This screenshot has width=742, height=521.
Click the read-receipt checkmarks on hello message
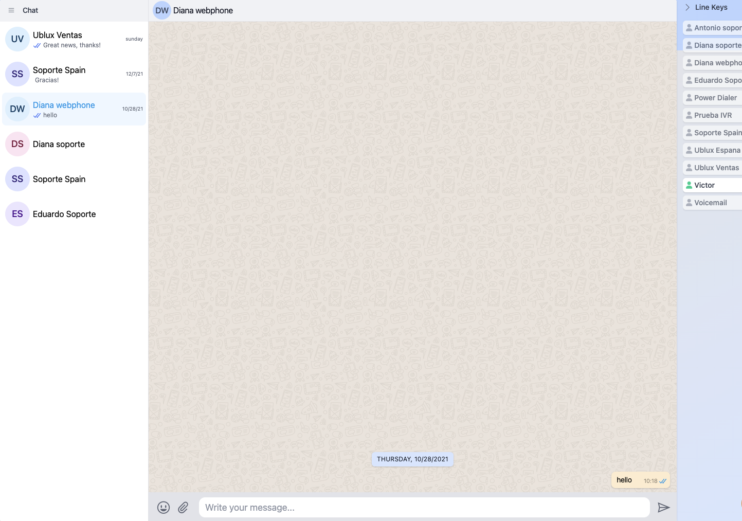click(x=663, y=481)
